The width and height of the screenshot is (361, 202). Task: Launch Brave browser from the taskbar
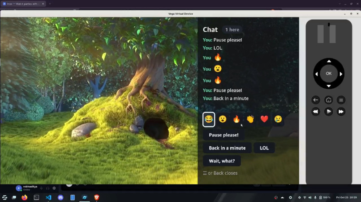(x=97, y=198)
